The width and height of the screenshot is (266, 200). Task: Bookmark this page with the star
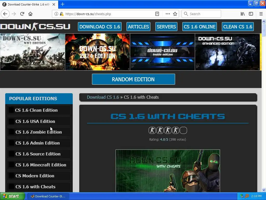(x=175, y=14)
